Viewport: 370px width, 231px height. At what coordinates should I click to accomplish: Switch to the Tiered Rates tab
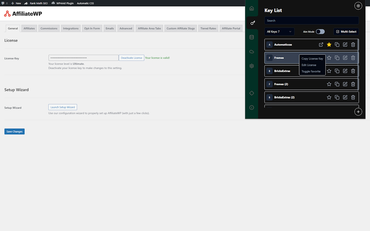[208, 28]
